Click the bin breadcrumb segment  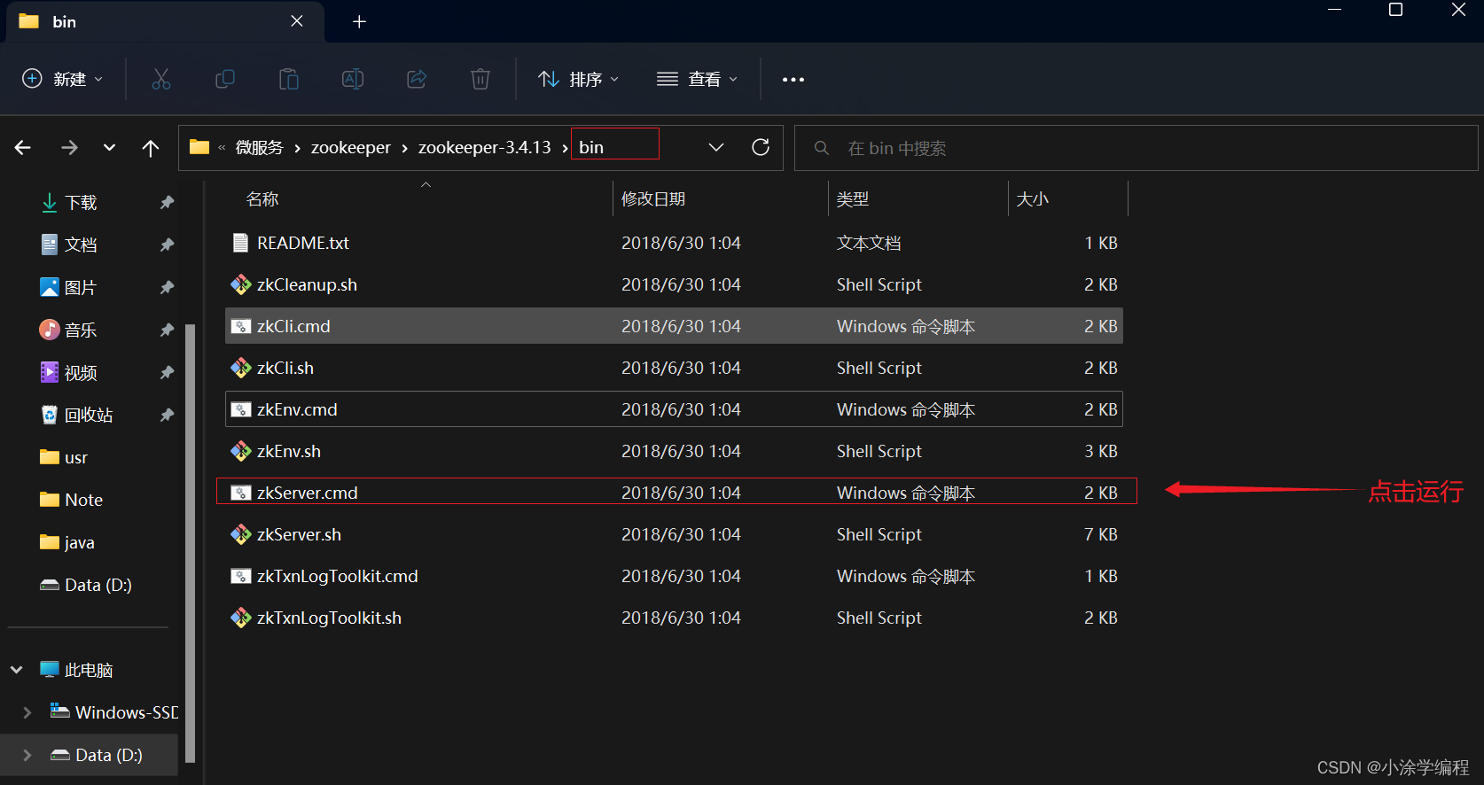pyautogui.click(x=591, y=147)
